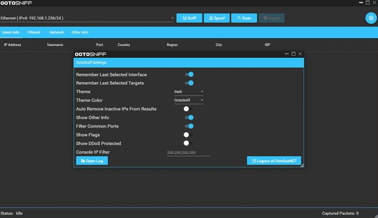Open the Network tab
This screenshot has height=218, width=378.
(x=57, y=32)
